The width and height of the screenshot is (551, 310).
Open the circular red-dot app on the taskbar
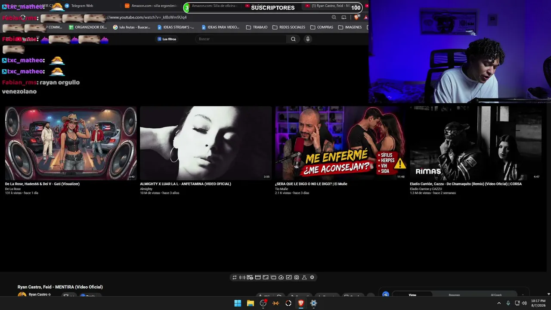263,303
